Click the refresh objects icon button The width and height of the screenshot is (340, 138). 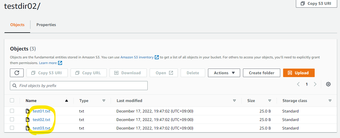(x=17, y=73)
